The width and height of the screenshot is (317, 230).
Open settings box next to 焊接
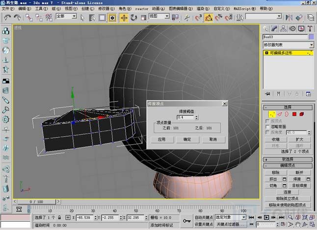[308, 179]
